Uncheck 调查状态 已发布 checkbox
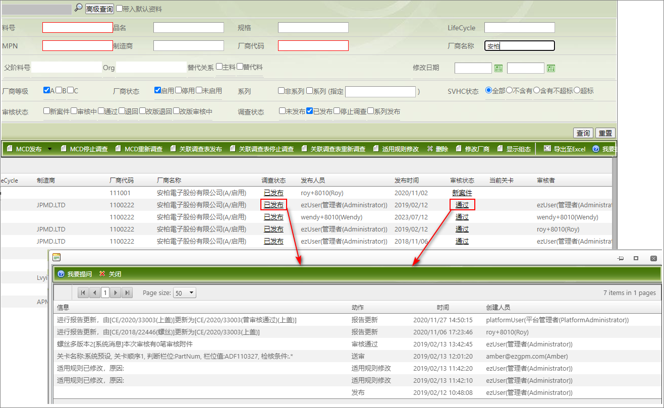The image size is (664, 408). (x=309, y=110)
